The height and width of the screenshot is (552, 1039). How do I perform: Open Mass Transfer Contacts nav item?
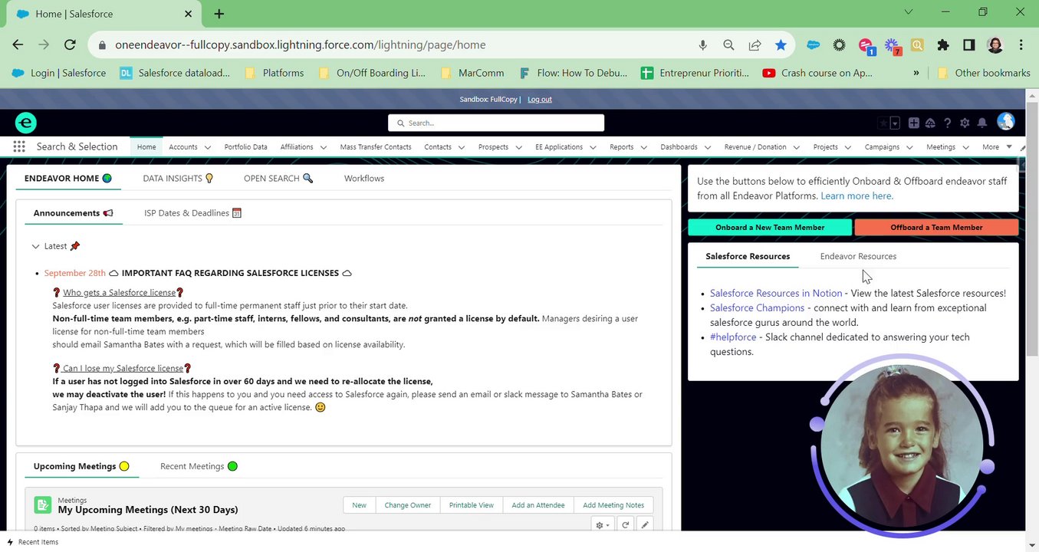376,147
